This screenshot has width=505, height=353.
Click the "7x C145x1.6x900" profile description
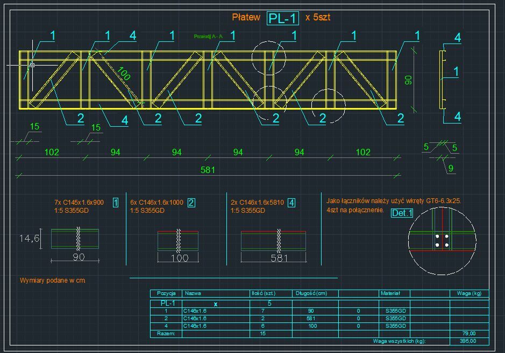point(79,203)
